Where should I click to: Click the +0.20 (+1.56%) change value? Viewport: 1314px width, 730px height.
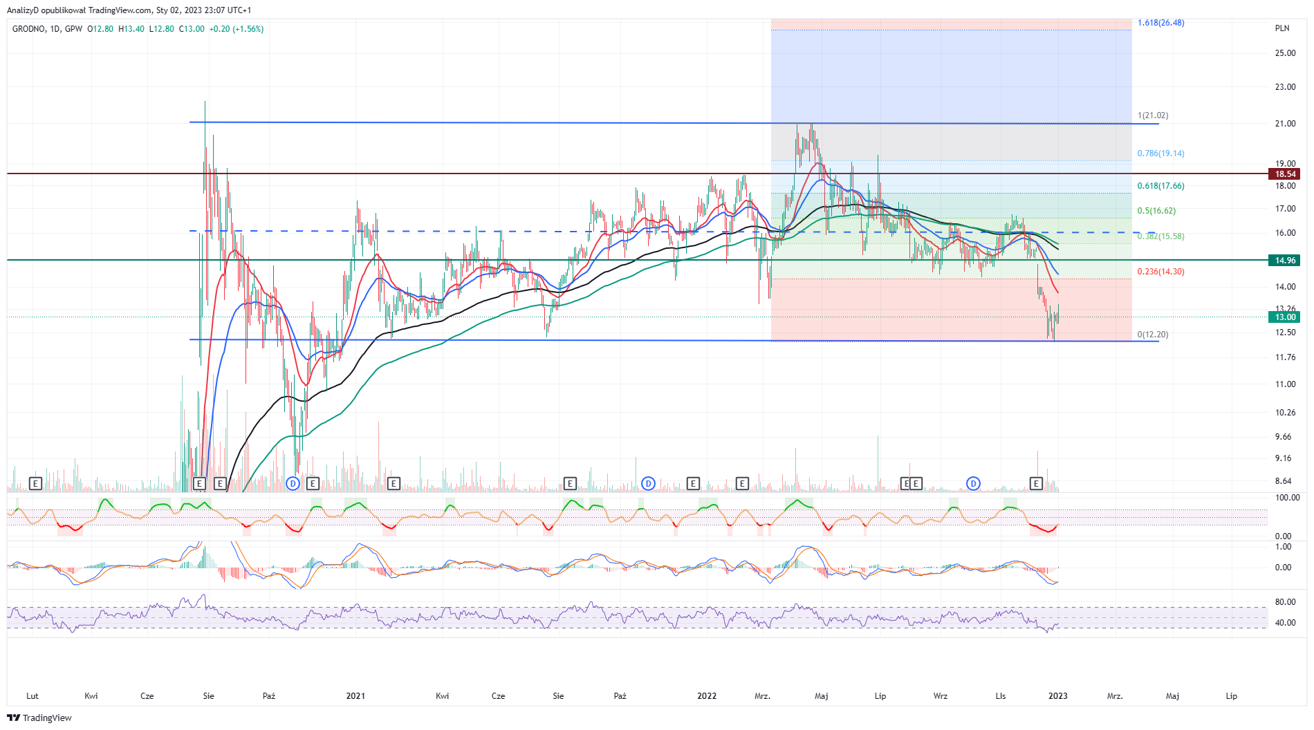(x=237, y=29)
